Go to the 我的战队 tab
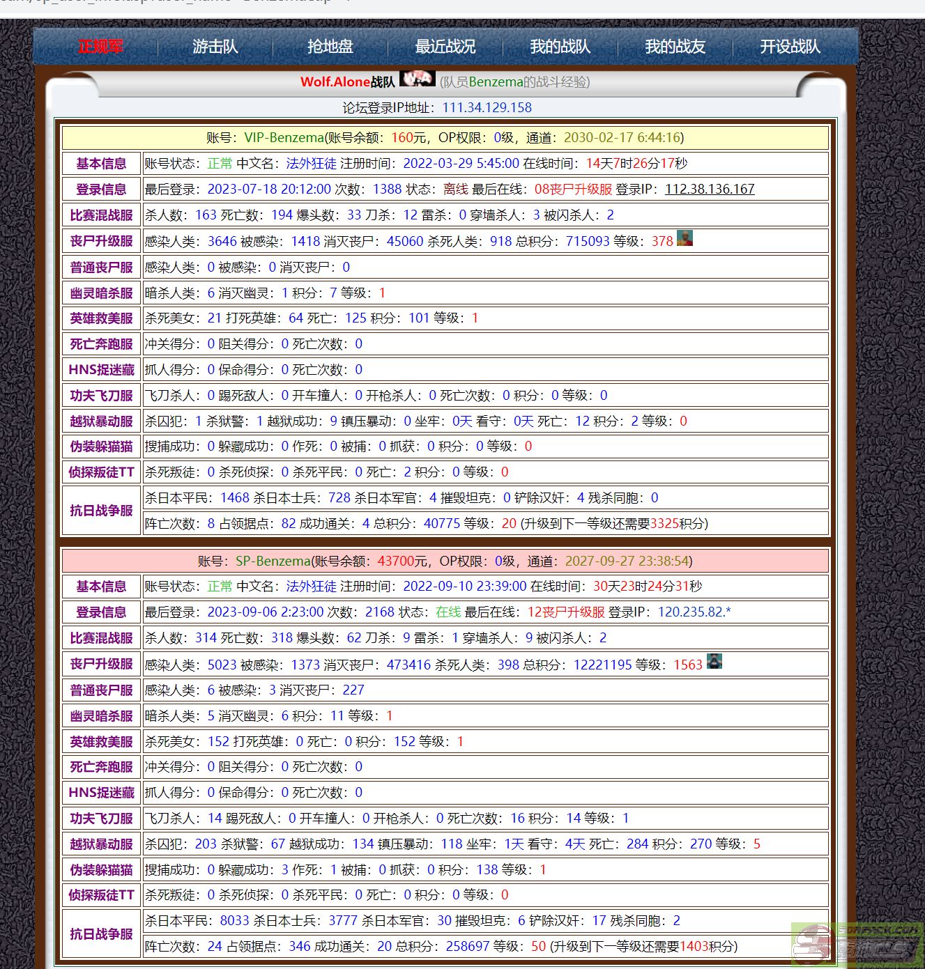Screen dimensions: 925x969 [x=560, y=47]
